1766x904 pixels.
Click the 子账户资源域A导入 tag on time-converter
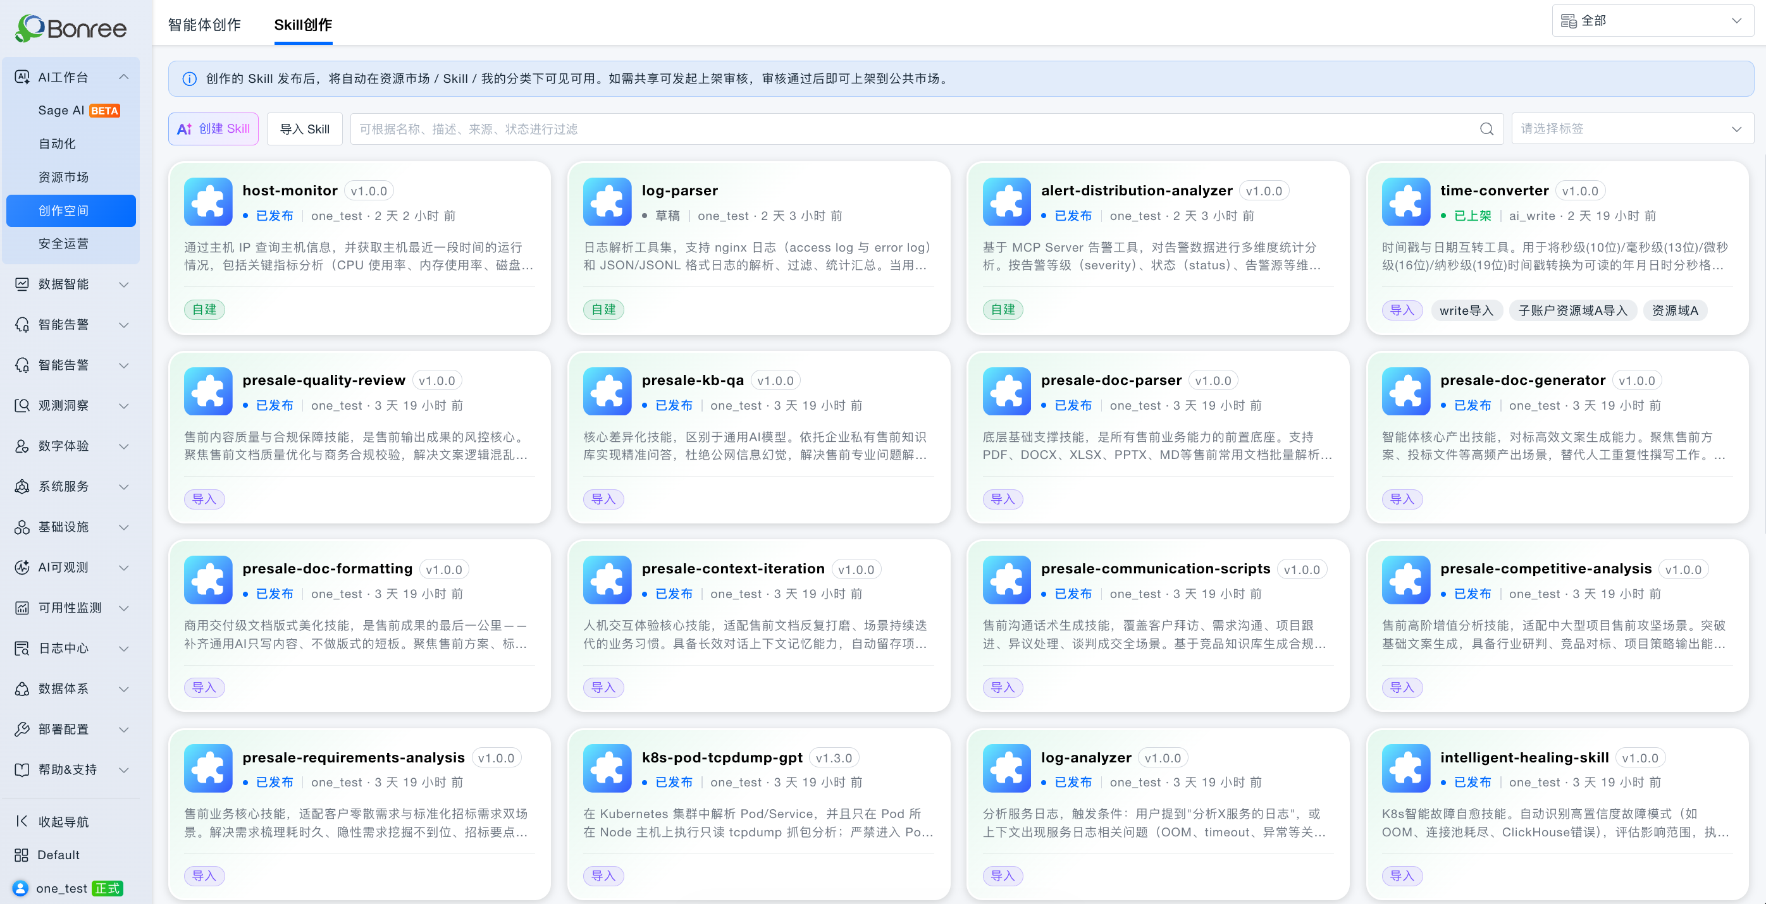pyautogui.click(x=1572, y=310)
